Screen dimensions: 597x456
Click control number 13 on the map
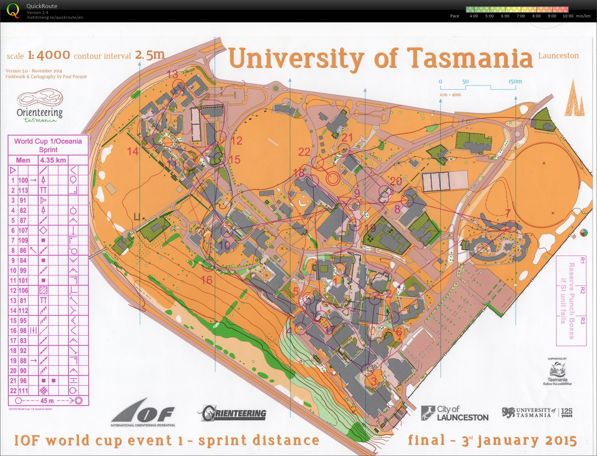pyautogui.click(x=172, y=74)
